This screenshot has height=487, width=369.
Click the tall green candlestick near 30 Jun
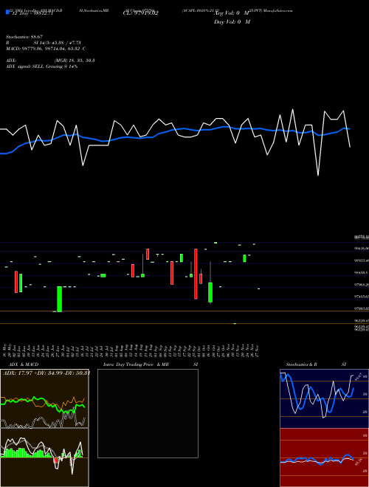pos(59,299)
